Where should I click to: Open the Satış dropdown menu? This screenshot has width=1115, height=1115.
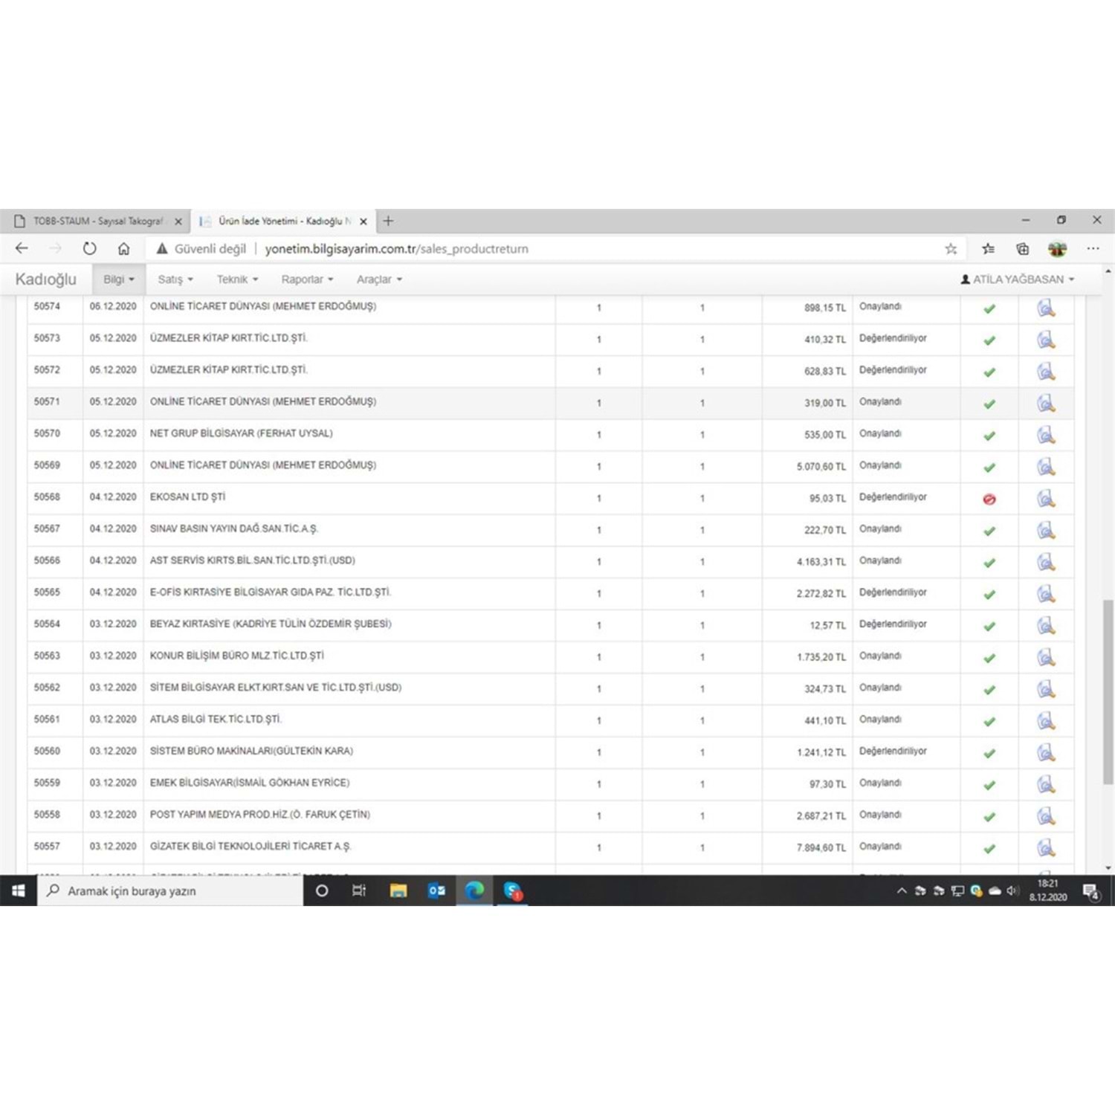coord(175,279)
